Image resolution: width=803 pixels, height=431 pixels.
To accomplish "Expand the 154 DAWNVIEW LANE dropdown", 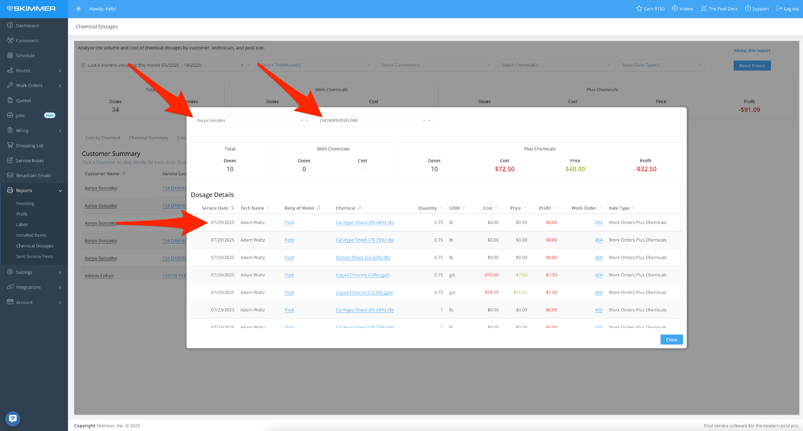I will coord(429,121).
